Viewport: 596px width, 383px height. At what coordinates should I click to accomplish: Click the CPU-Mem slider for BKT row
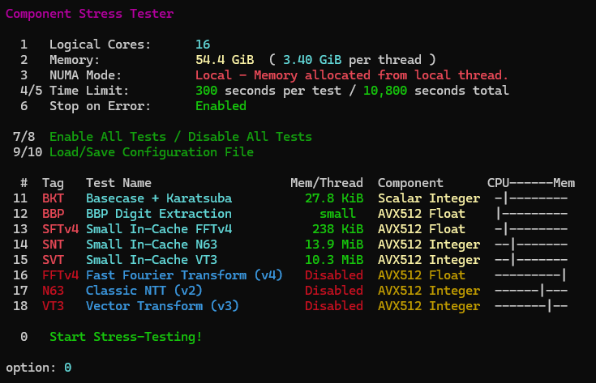[531, 198]
